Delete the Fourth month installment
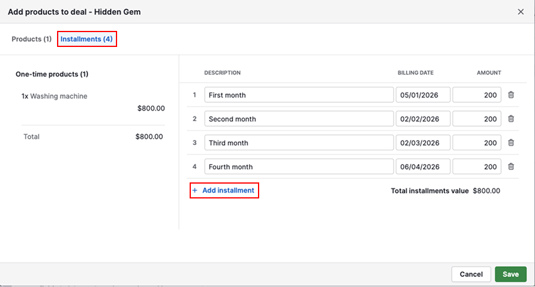 click(x=511, y=167)
